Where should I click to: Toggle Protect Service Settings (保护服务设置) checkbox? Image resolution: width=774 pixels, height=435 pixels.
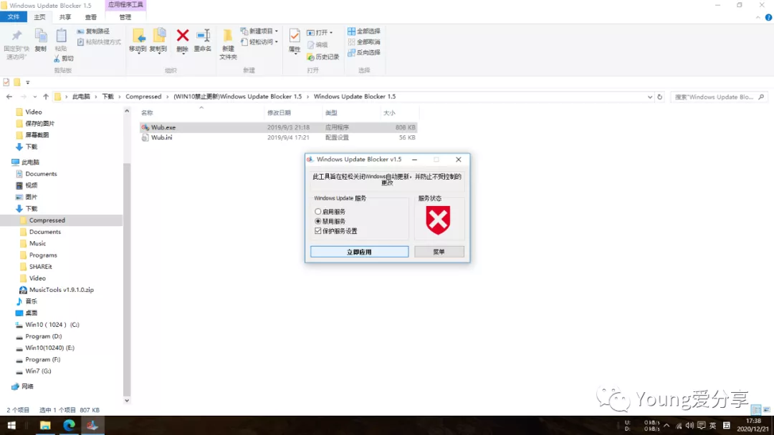pos(318,230)
